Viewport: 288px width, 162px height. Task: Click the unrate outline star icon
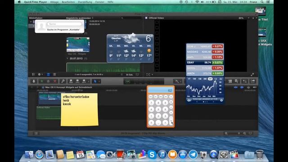48,81
